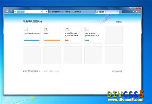Click the Bing tile favicon
Viewport: 152px width, 104px height.
click(x=46, y=29)
